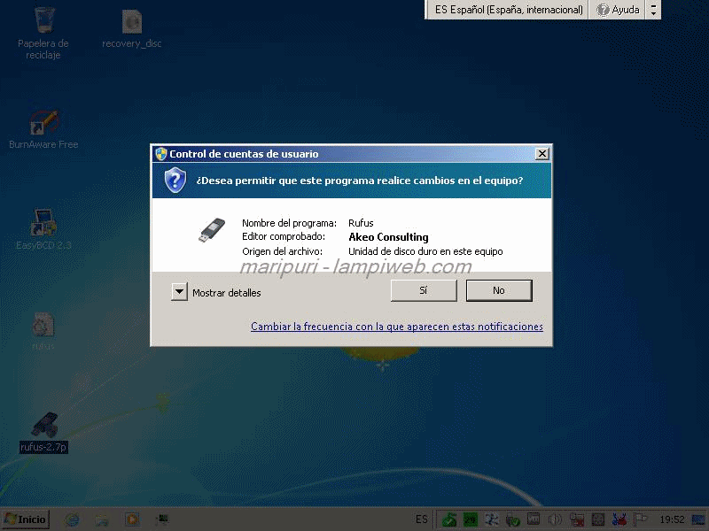Select the rufus file icon on desktop

tap(43, 331)
